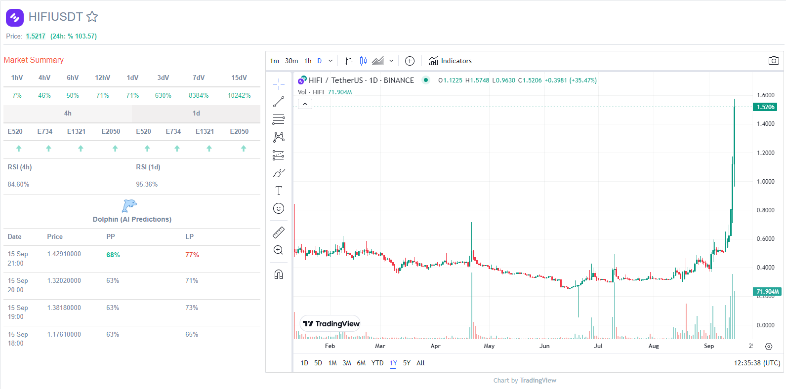The width and height of the screenshot is (786, 389).
Task: Select the ruler measure tool
Action: (279, 232)
